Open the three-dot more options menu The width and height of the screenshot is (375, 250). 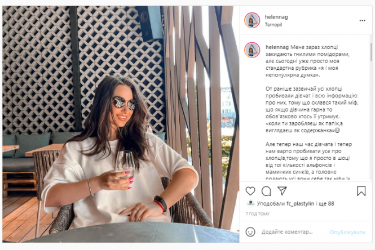point(363,20)
